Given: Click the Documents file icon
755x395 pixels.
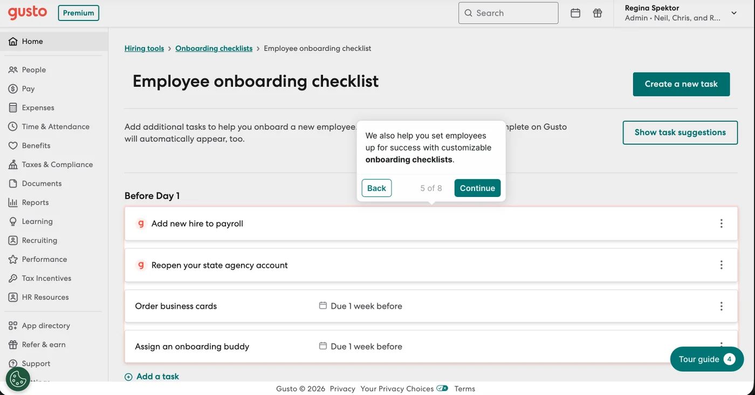Looking at the screenshot, I should (x=13, y=184).
